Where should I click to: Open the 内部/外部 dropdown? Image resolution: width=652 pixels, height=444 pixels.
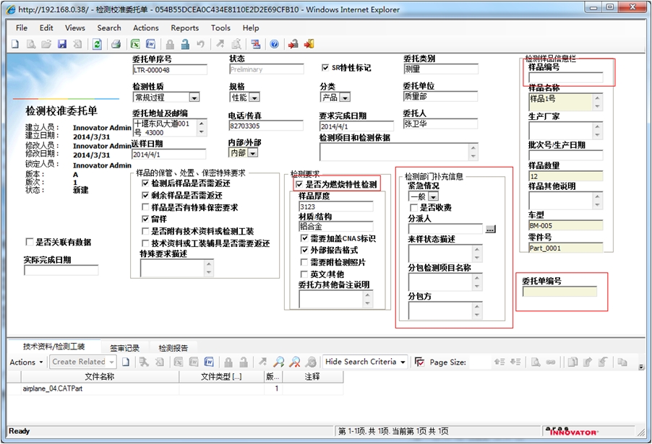pos(253,153)
